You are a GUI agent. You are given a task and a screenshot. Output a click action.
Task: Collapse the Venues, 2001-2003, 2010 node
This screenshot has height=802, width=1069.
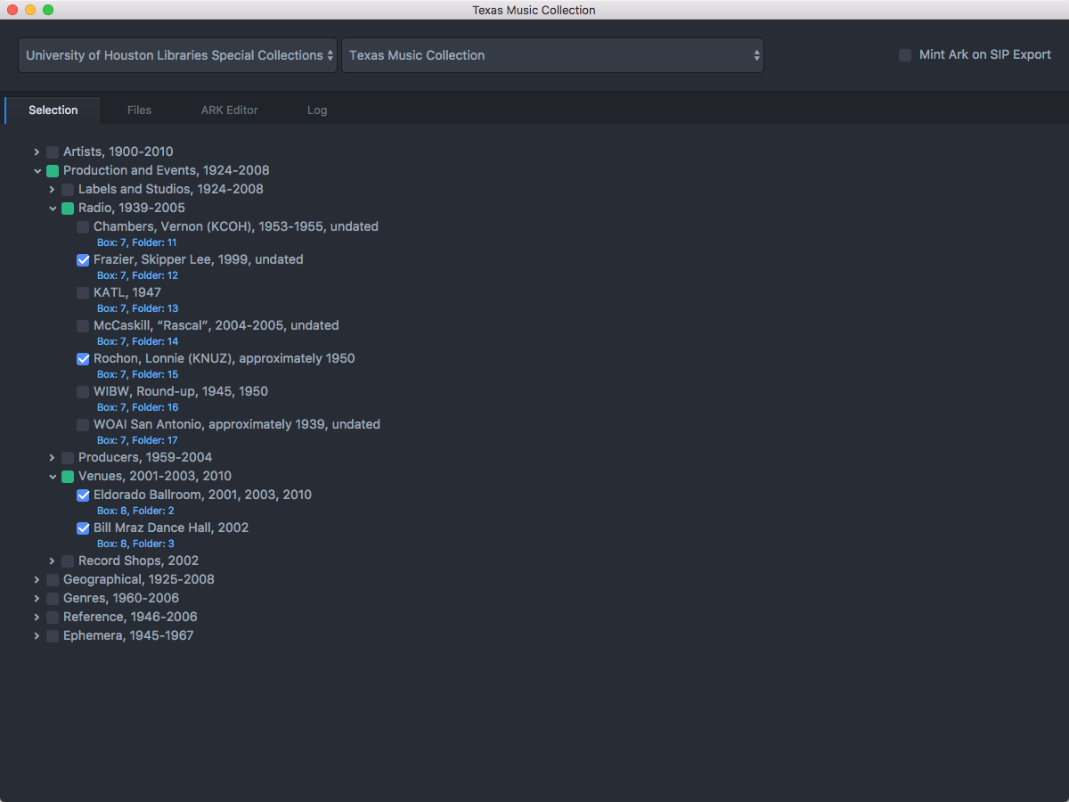(x=52, y=477)
